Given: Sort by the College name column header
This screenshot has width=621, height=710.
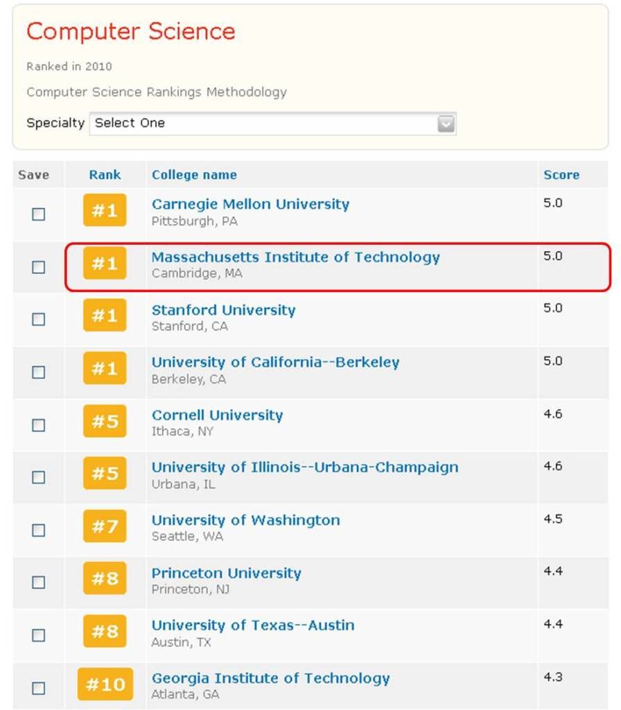Looking at the screenshot, I should [194, 175].
